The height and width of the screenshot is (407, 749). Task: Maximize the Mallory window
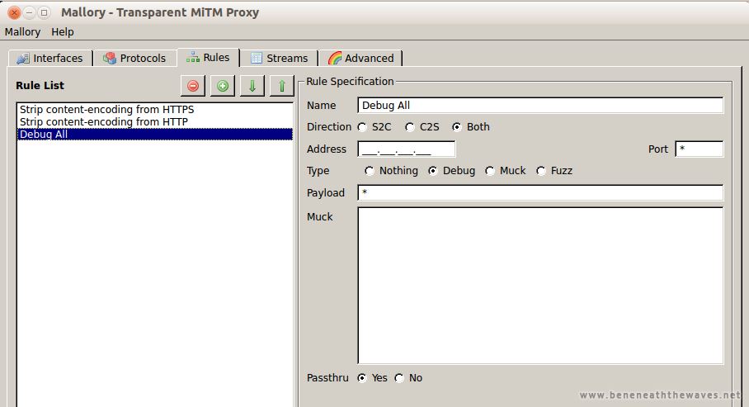coord(44,13)
